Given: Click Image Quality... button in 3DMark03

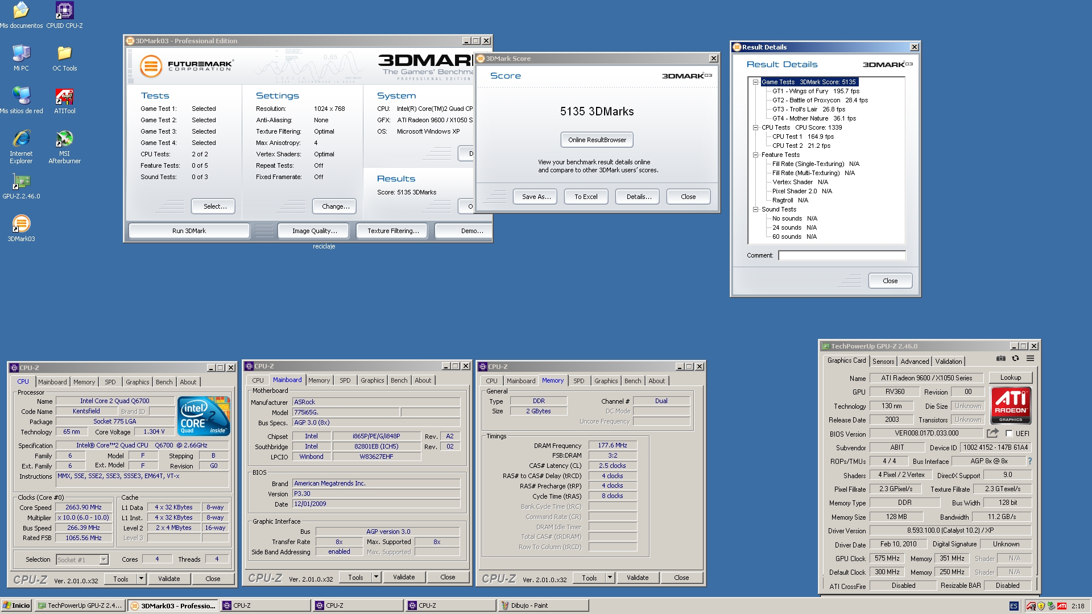Looking at the screenshot, I should click(x=315, y=231).
